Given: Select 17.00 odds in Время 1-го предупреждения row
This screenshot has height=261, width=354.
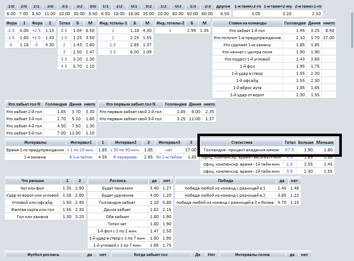Looking at the screenshot, I should point(191,150).
